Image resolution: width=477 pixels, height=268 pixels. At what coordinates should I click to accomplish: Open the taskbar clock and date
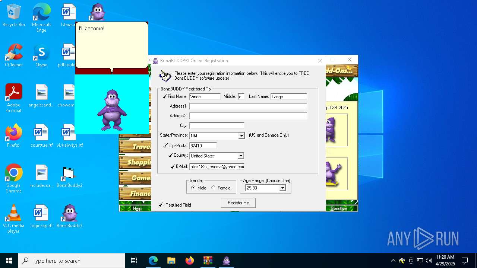(445, 261)
